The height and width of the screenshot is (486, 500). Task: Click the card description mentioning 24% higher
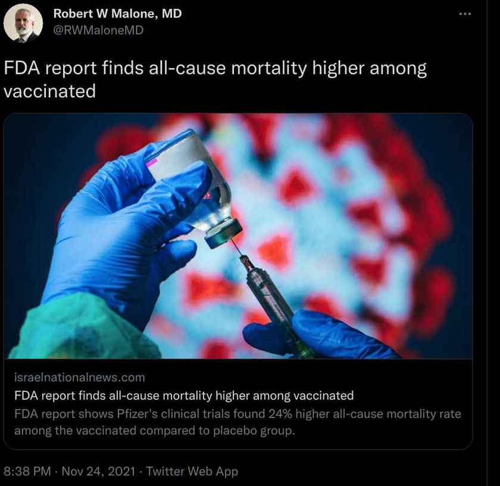[237, 414]
